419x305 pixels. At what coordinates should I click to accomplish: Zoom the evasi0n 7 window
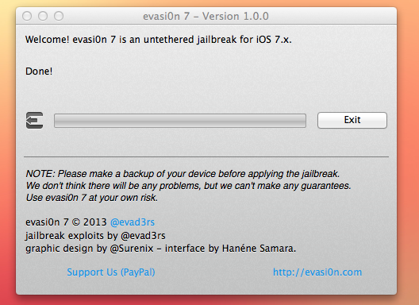tap(59, 16)
